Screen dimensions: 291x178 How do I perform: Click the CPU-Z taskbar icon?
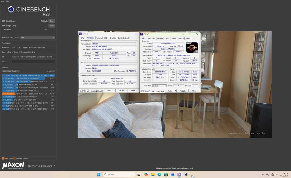[x=179, y=175]
